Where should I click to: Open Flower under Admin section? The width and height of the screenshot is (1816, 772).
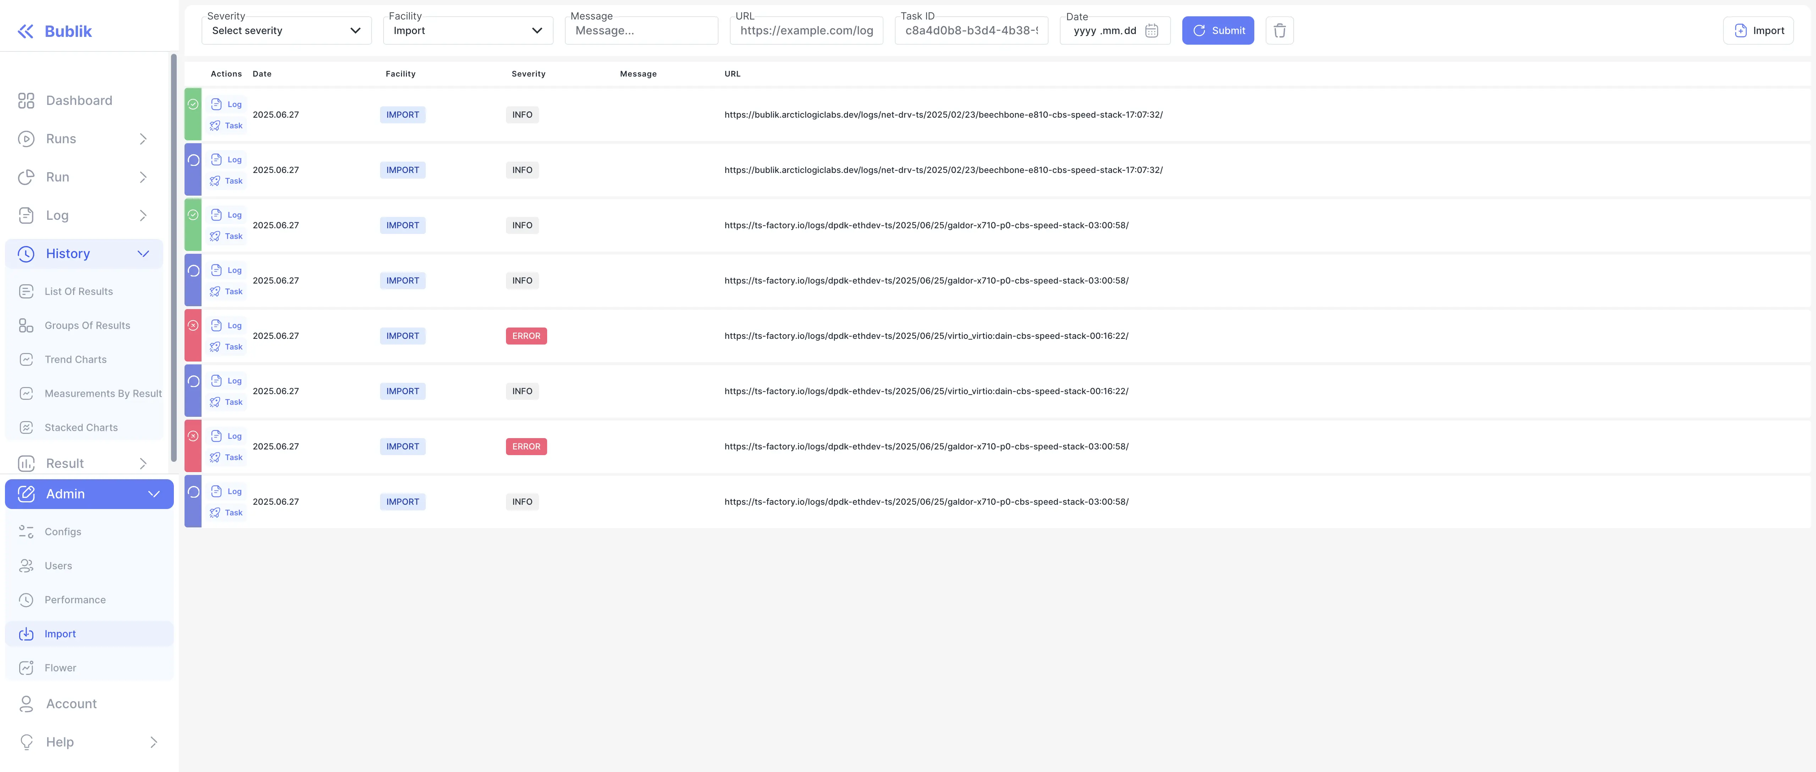pyautogui.click(x=60, y=668)
